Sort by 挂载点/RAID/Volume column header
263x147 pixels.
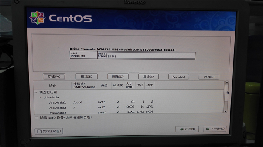pos(84,85)
